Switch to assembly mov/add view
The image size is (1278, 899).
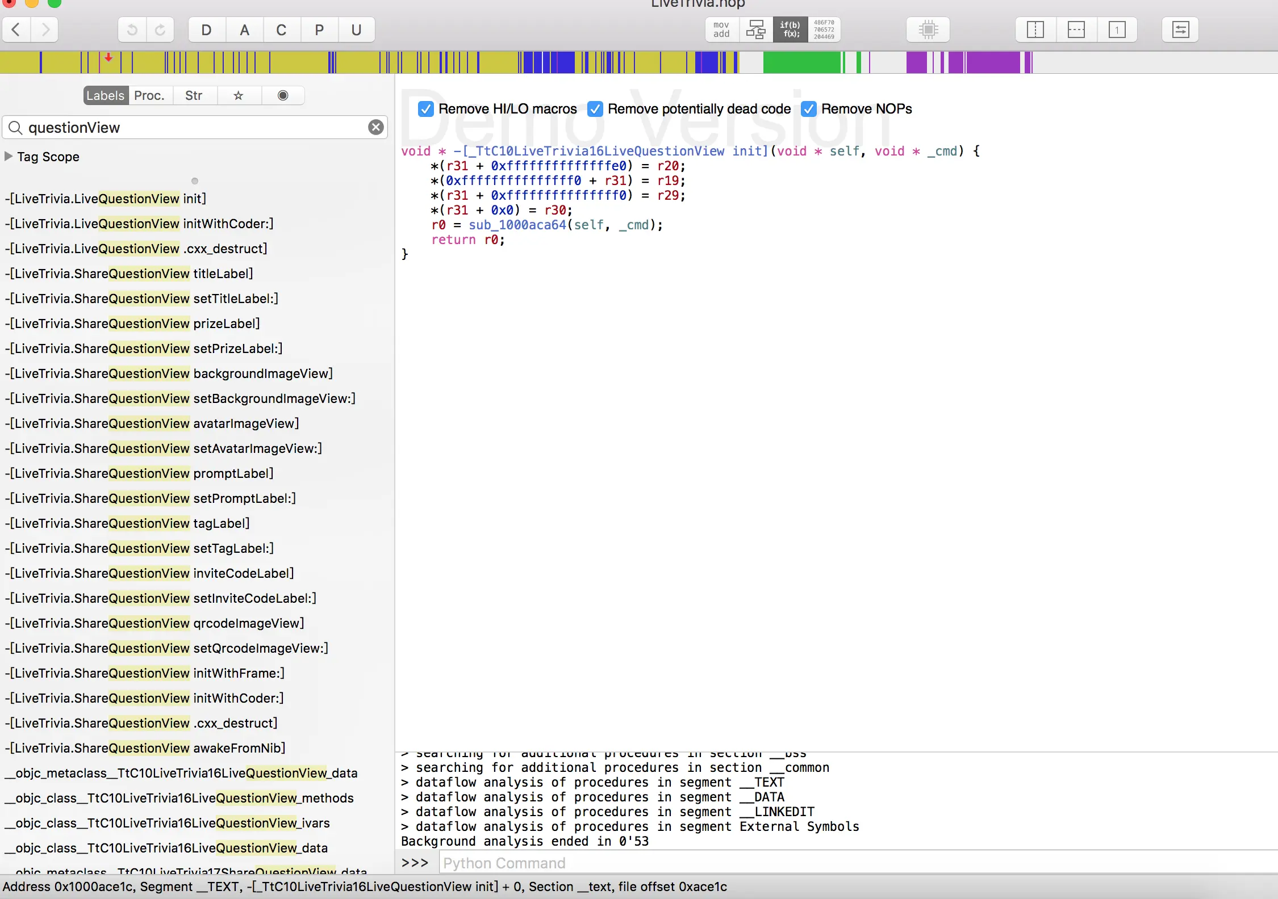click(721, 30)
